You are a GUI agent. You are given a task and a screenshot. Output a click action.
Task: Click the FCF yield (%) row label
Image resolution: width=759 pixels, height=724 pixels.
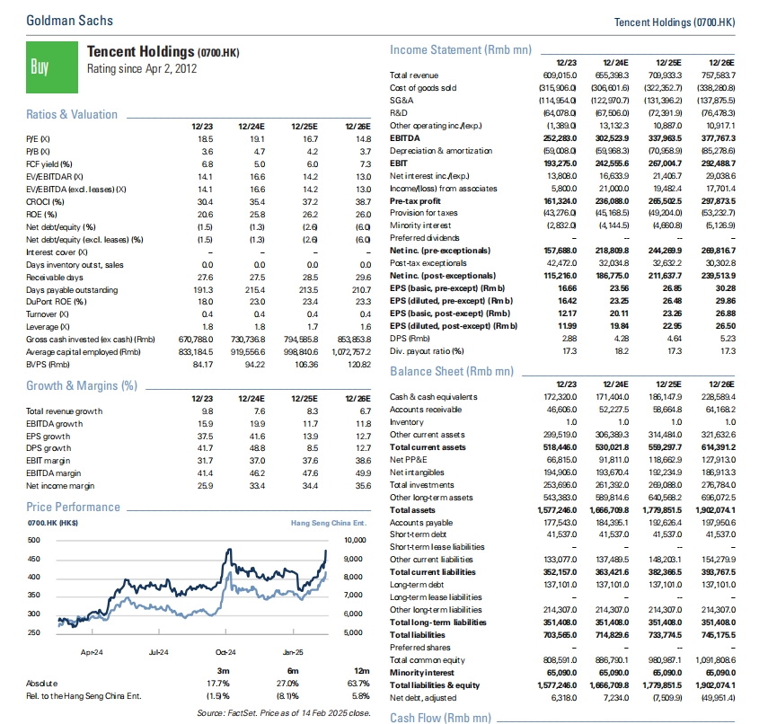click(49, 164)
